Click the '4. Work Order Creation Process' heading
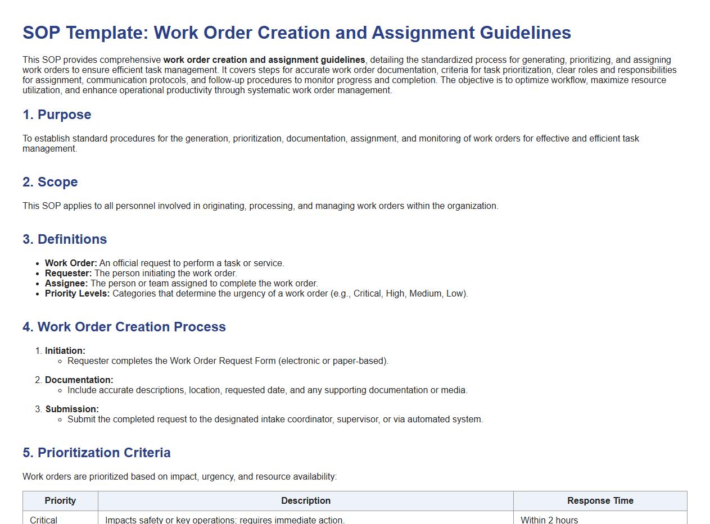Viewport: 710px width, 524px height. pyautogui.click(x=124, y=327)
